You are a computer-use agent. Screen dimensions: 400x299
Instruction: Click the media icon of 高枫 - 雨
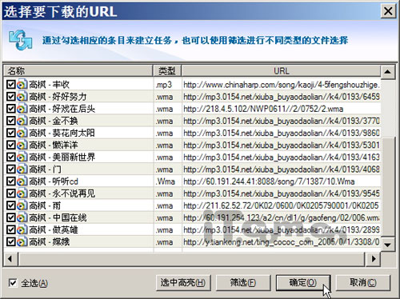coord(22,205)
